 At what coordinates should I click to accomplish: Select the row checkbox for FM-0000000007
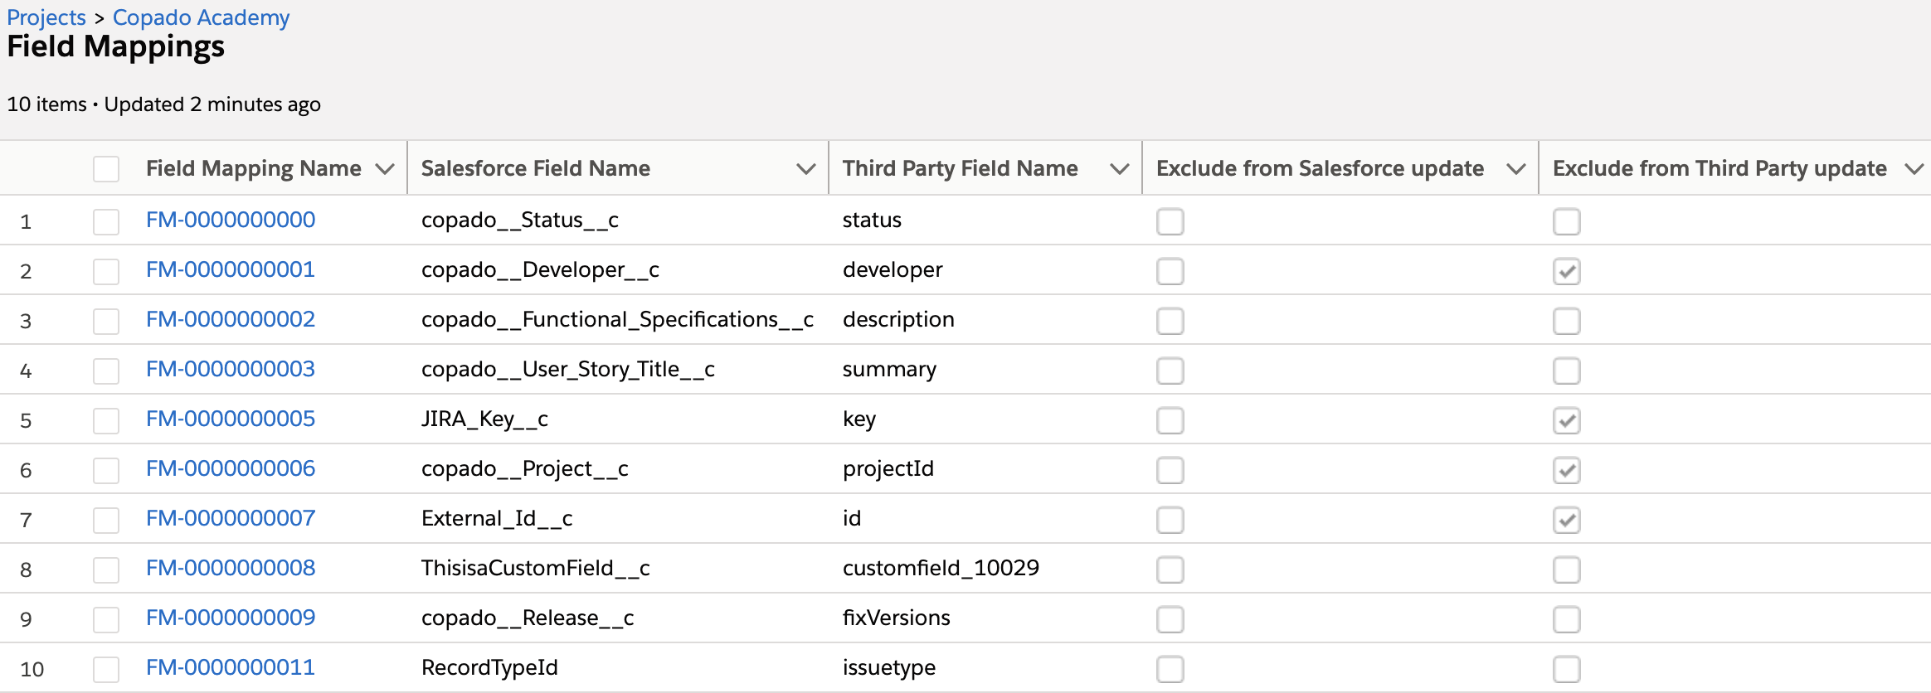tap(106, 520)
